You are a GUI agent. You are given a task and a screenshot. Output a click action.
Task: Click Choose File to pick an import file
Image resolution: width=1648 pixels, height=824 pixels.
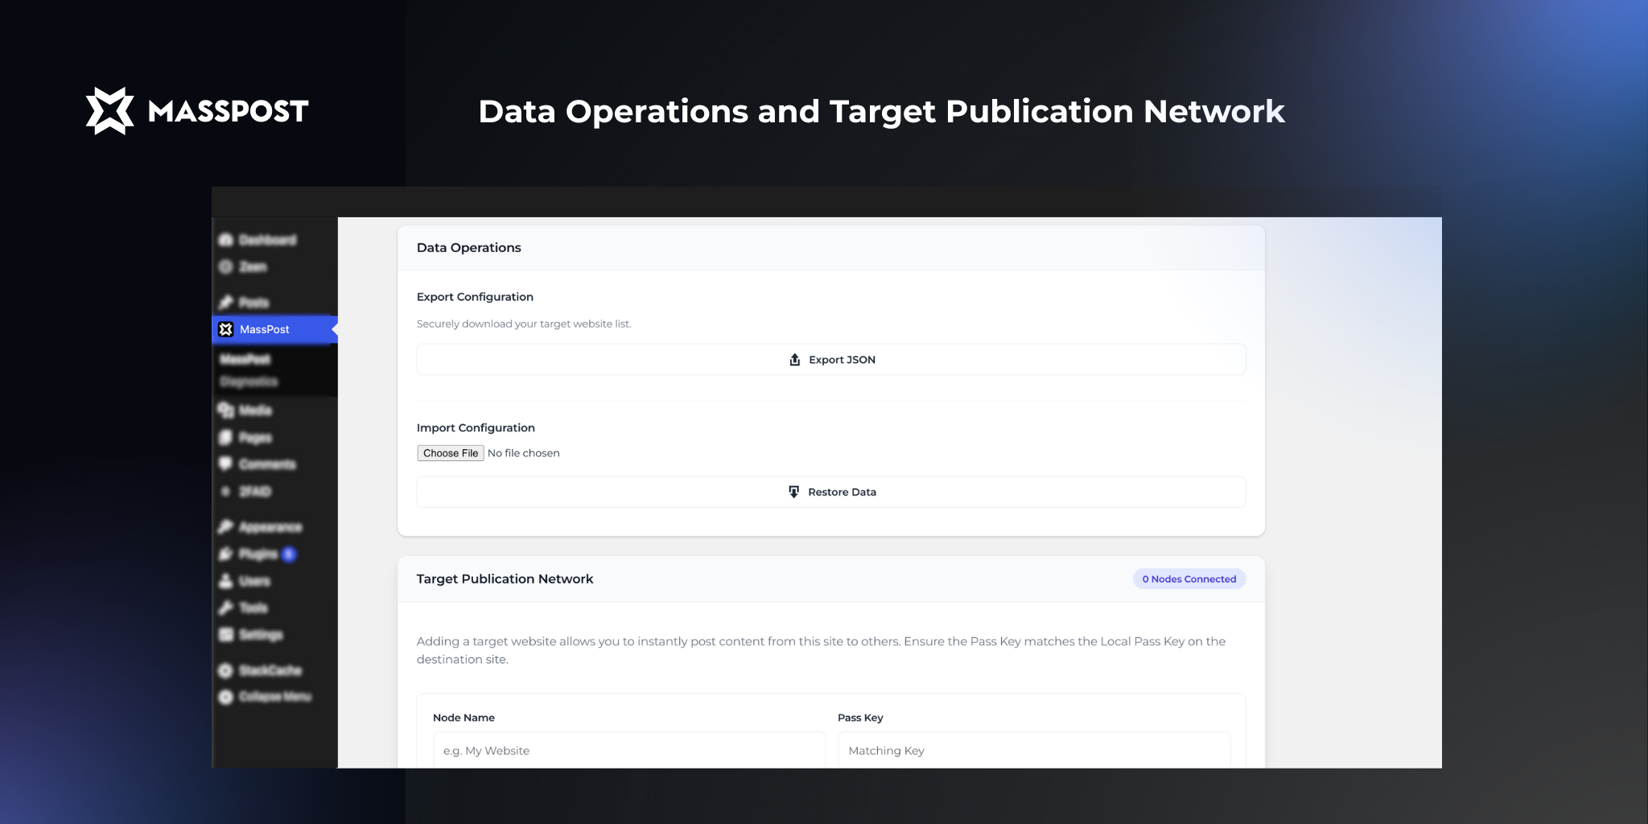click(x=451, y=453)
